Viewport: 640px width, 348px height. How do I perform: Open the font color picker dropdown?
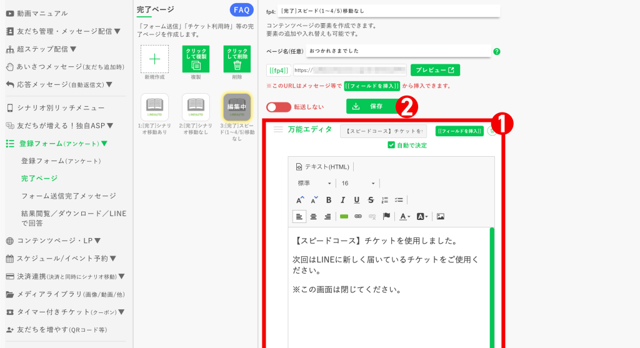point(405,217)
